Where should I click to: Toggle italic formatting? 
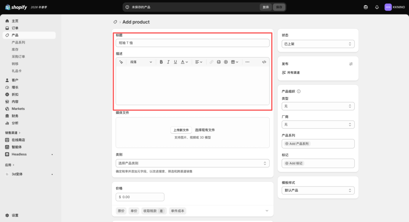click(x=168, y=62)
